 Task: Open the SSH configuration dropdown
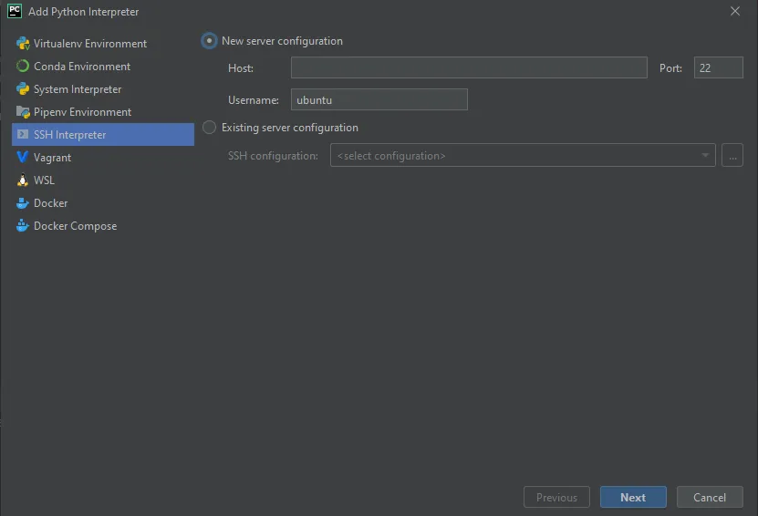pyautogui.click(x=523, y=156)
